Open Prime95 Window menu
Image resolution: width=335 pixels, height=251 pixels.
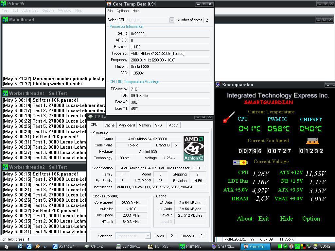65,10
